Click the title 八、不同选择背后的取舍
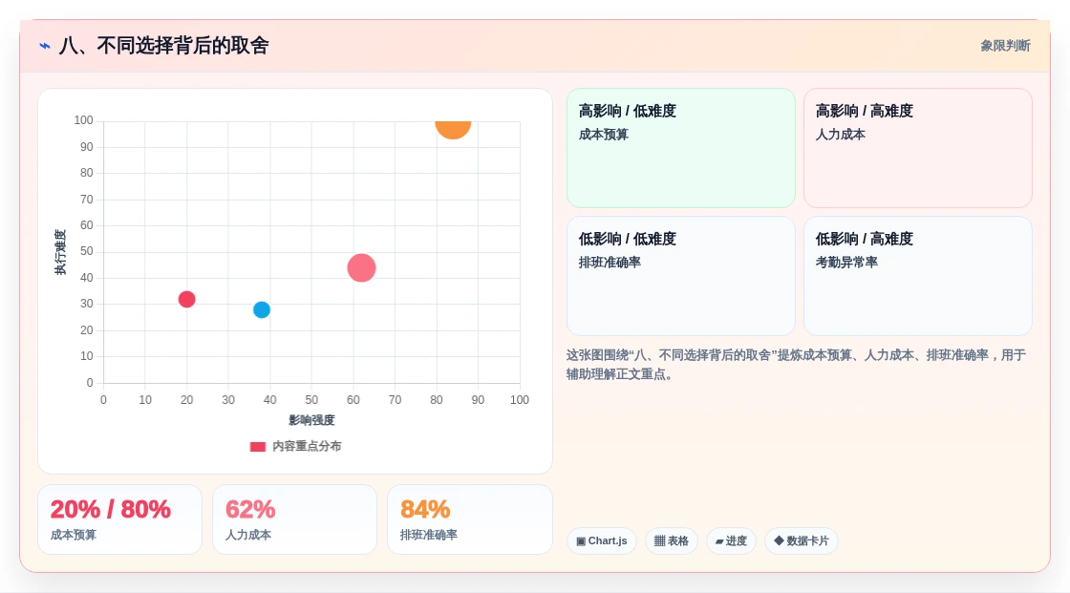The image size is (1070, 593). pyautogui.click(x=163, y=46)
